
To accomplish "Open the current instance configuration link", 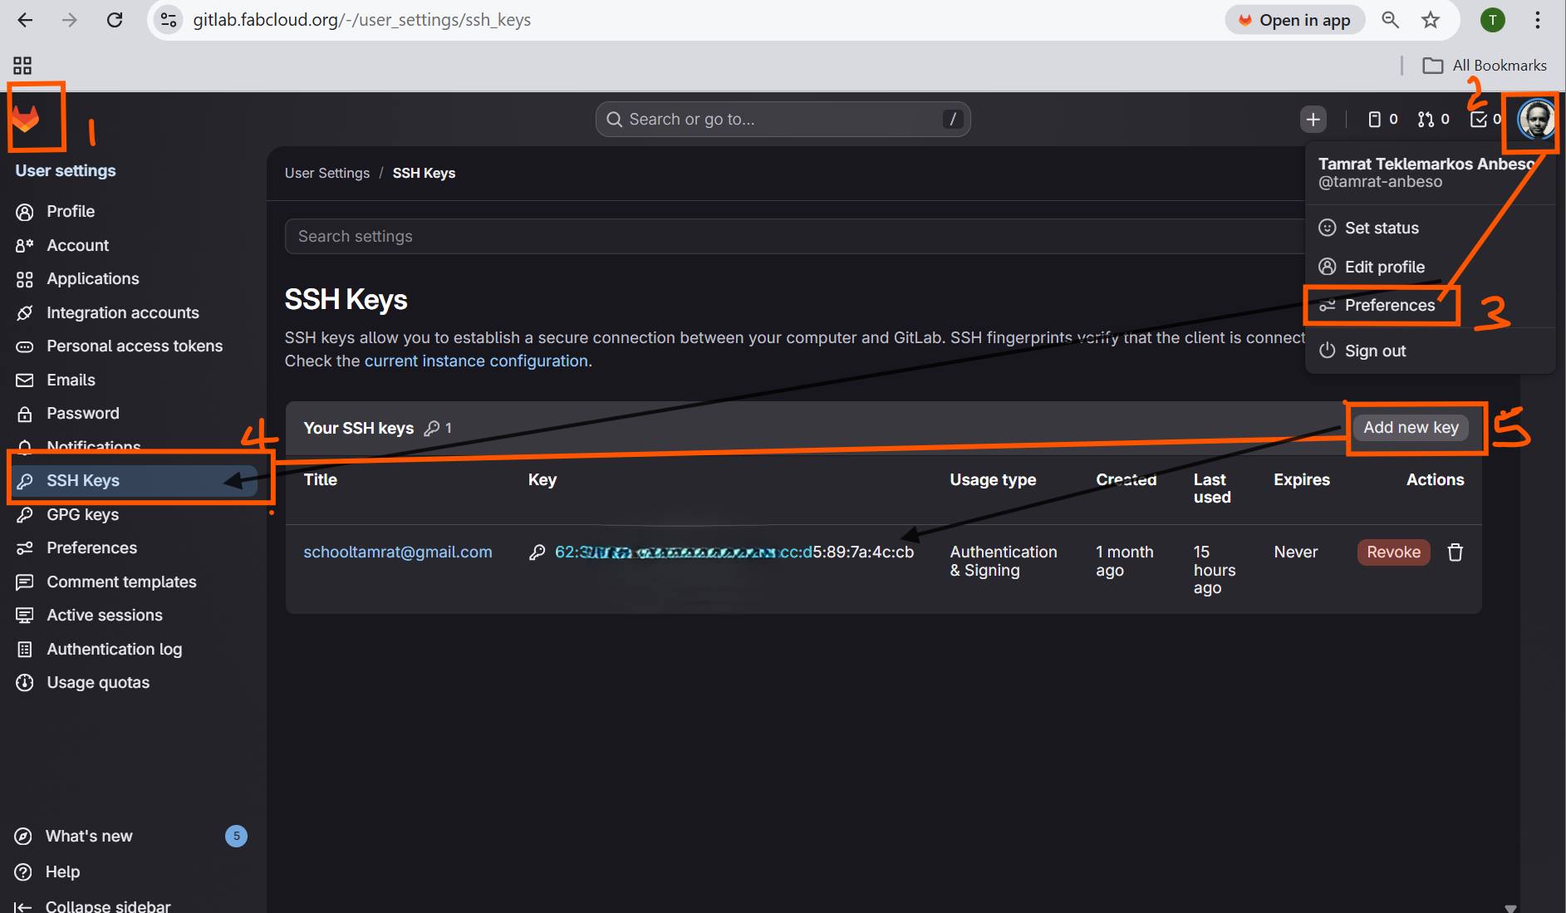I will point(476,361).
